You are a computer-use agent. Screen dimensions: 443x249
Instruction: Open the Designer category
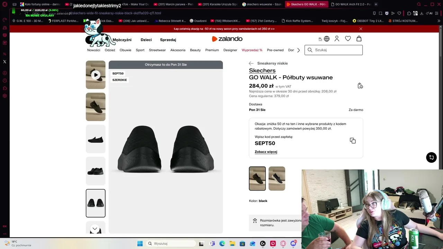(230, 50)
